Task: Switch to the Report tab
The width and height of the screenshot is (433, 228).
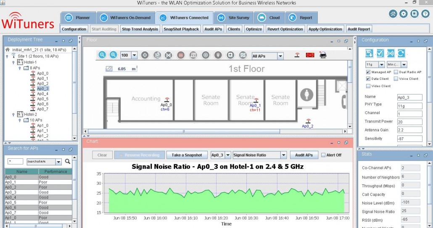Action: pyautogui.click(x=301, y=18)
